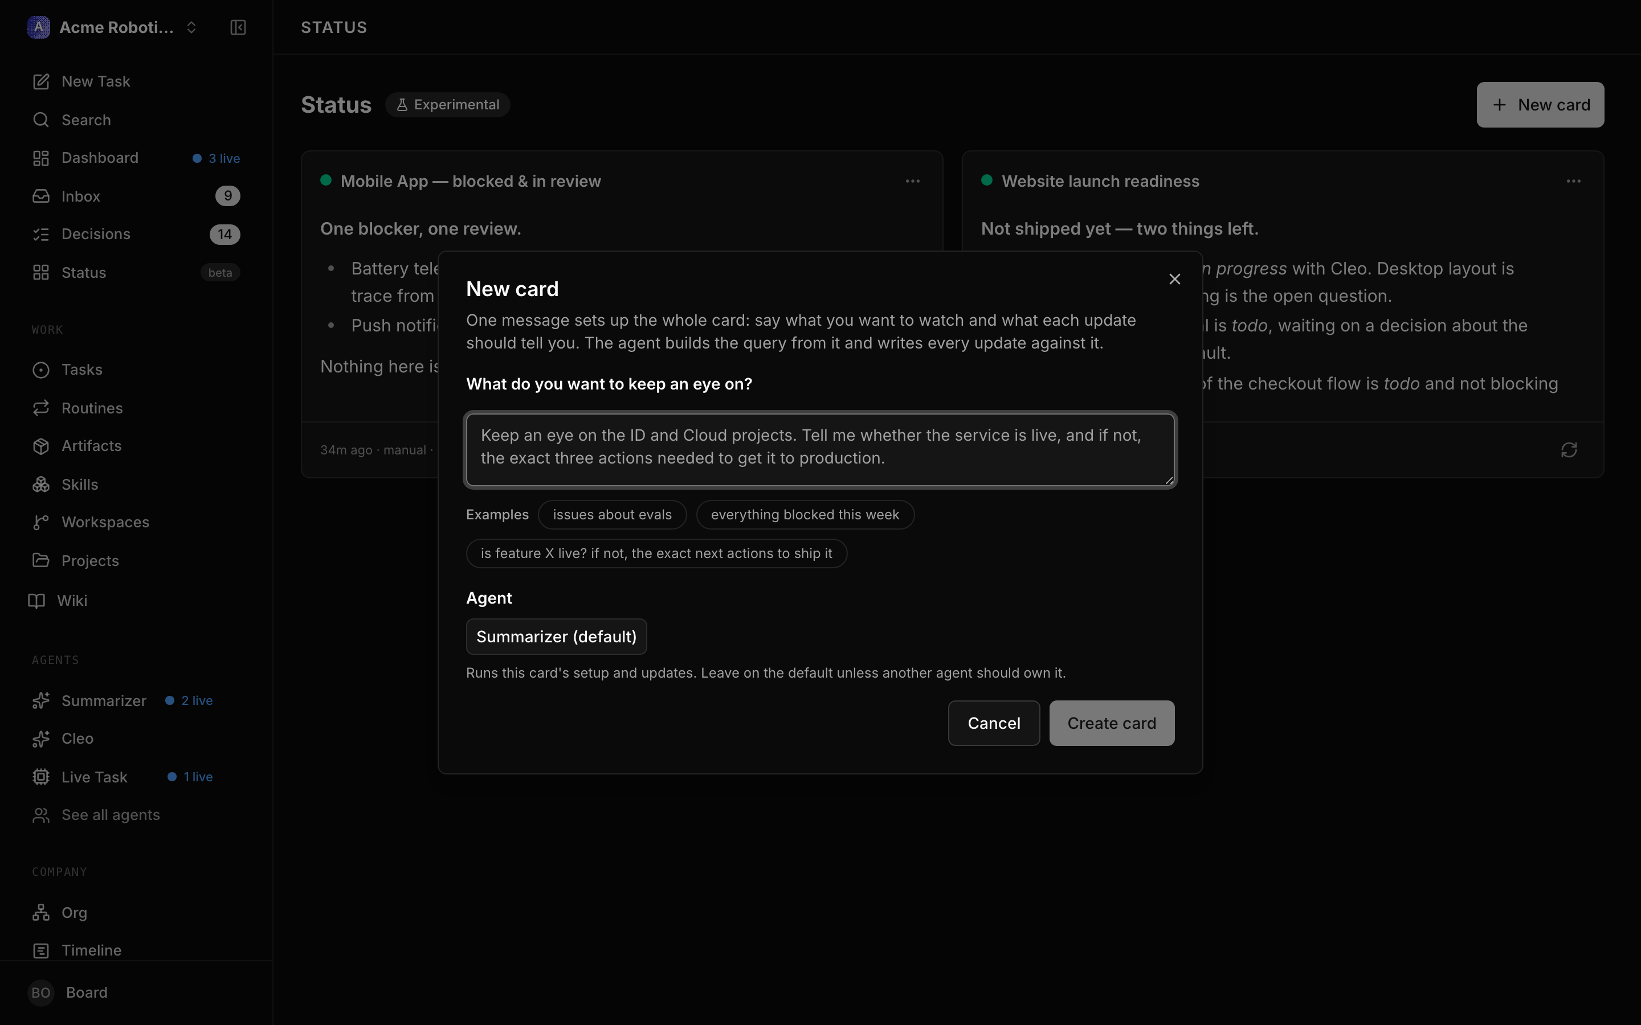
Task: Open Workspaces in the sidebar
Action: pos(136,522)
